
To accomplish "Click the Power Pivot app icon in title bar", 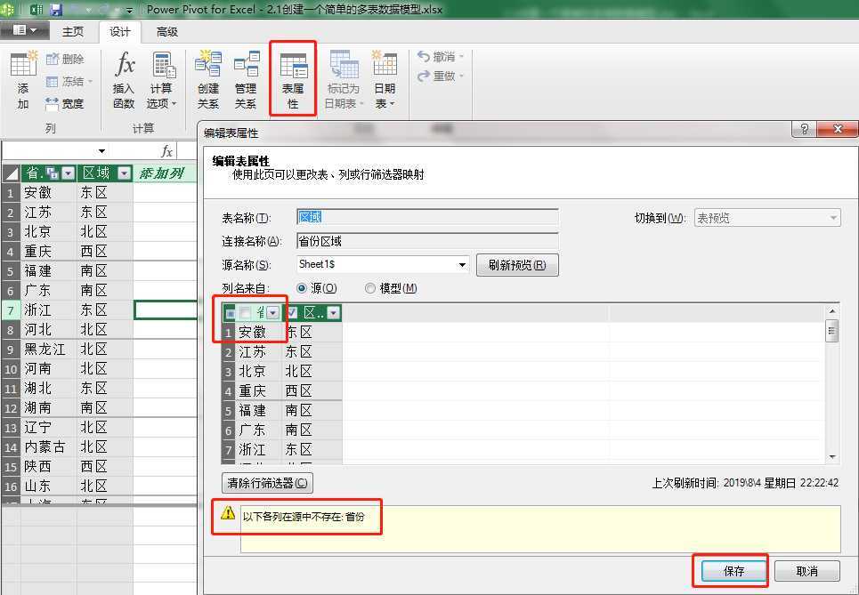I will (x=7, y=9).
